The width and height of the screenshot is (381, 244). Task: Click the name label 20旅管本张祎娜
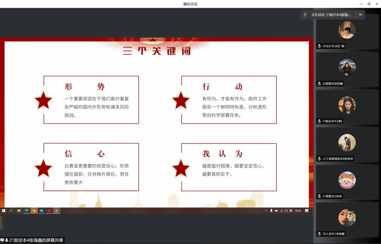333,84
